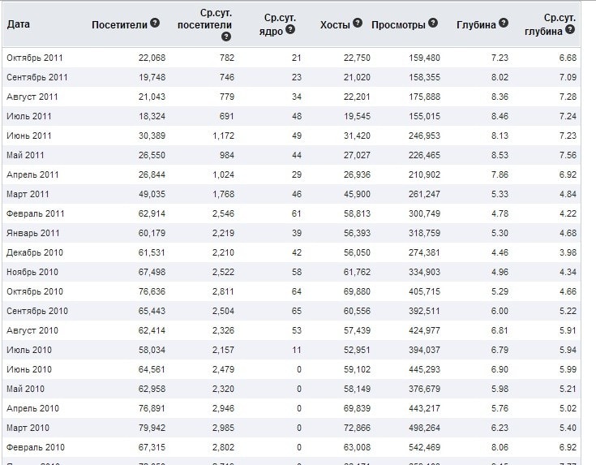Select the Июнь 2011 row date
Screen dimensions: 596x465
[x=29, y=136]
